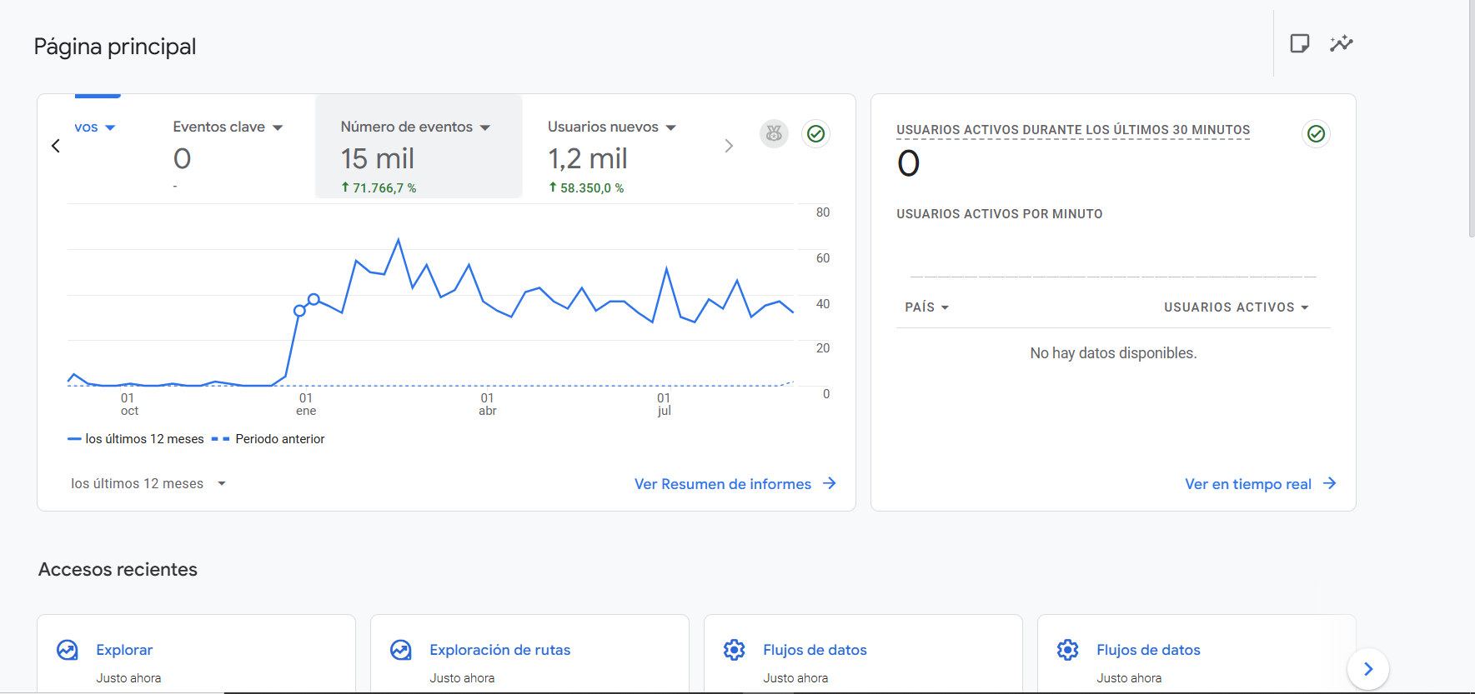Open Ver Resumen de informes link
This screenshot has height=694, width=1475.
(735, 484)
